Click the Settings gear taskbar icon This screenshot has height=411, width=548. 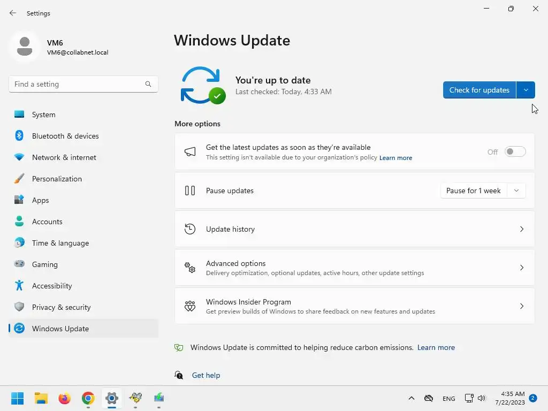click(112, 398)
